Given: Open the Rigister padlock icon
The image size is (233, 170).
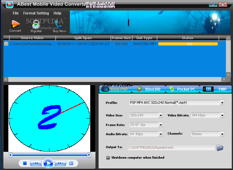Looking at the screenshot, I should (x=36, y=25).
